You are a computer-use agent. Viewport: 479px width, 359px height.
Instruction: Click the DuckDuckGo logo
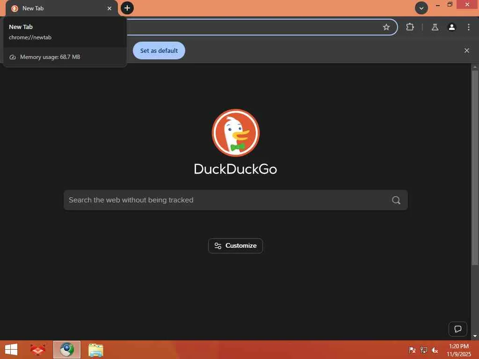[x=236, y=142]
